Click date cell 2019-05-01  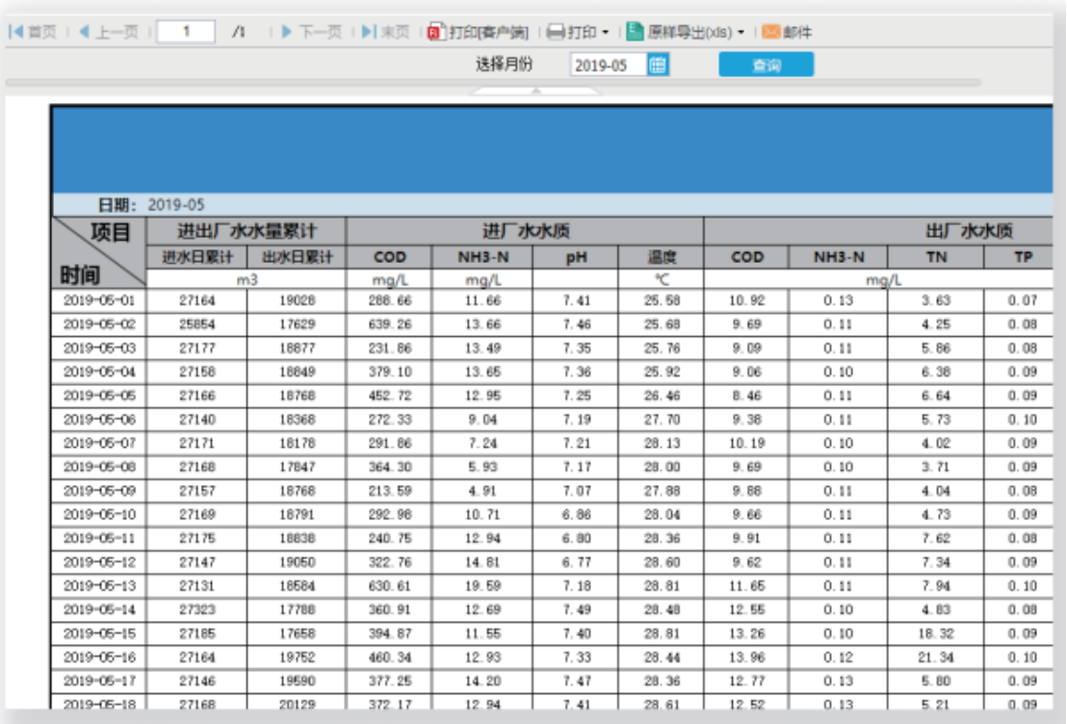(x=99, y=300)
